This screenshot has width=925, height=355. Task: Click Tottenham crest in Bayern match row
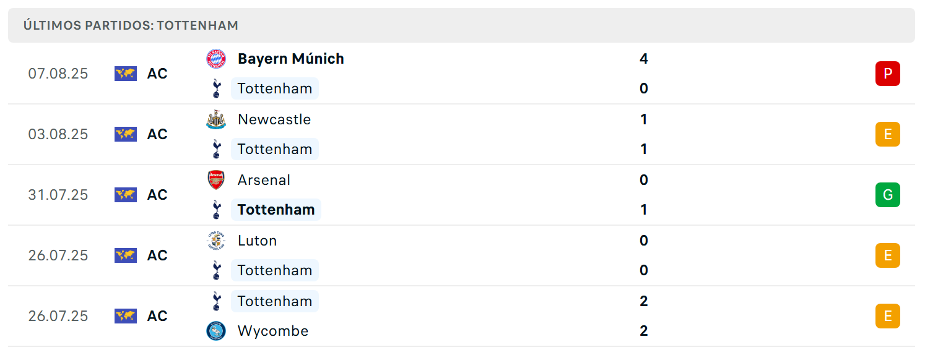pos(216,88)
